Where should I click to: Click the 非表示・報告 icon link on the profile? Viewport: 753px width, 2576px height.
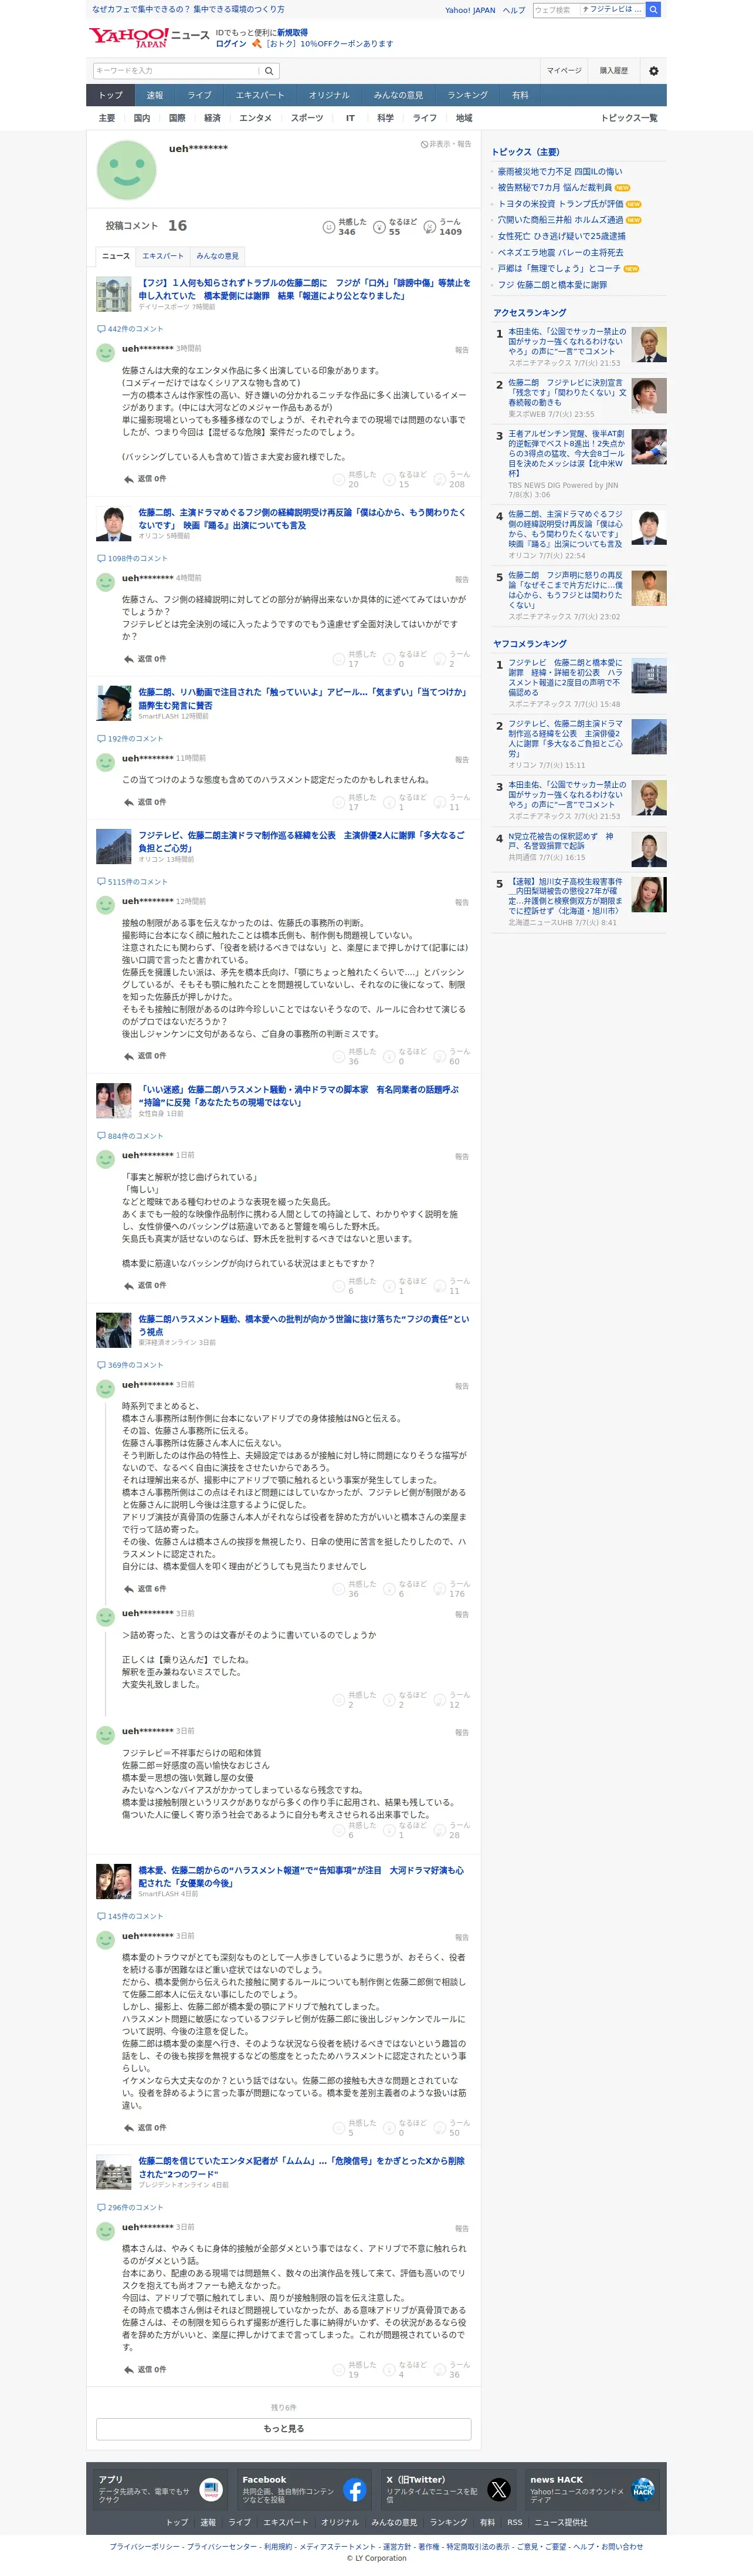coord(446,144)
